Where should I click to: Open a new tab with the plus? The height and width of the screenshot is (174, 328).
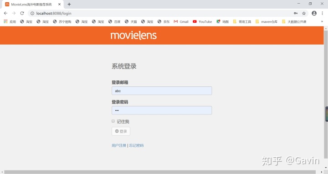[x=69, y=4]
